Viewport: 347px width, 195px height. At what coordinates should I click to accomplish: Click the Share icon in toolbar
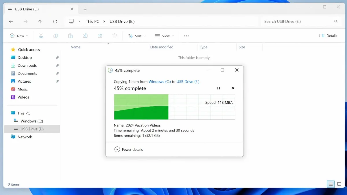[100, 36]
